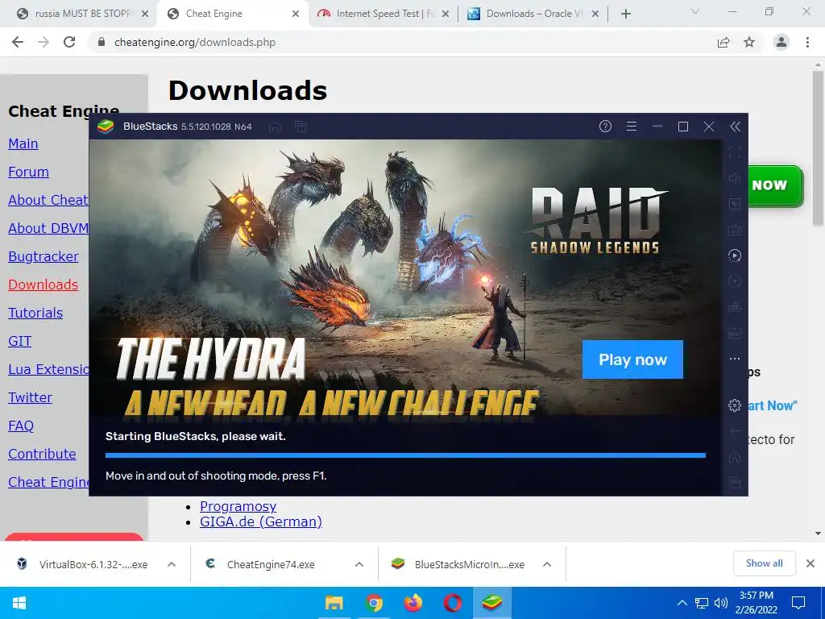
Task: Open Firefox from taskbar
Action: (413, 603)
